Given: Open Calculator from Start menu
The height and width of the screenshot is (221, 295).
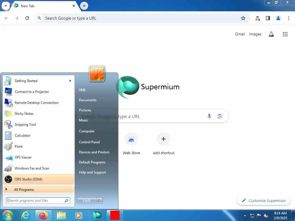Looking at the screenshot, I should (39, 135).
